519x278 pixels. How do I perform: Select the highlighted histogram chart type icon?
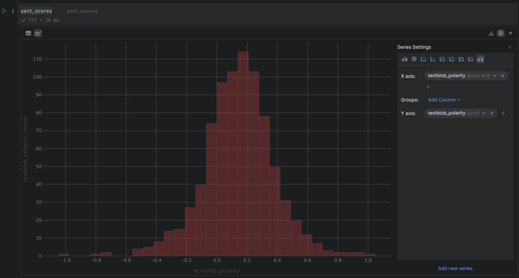[x=480, y=59]
